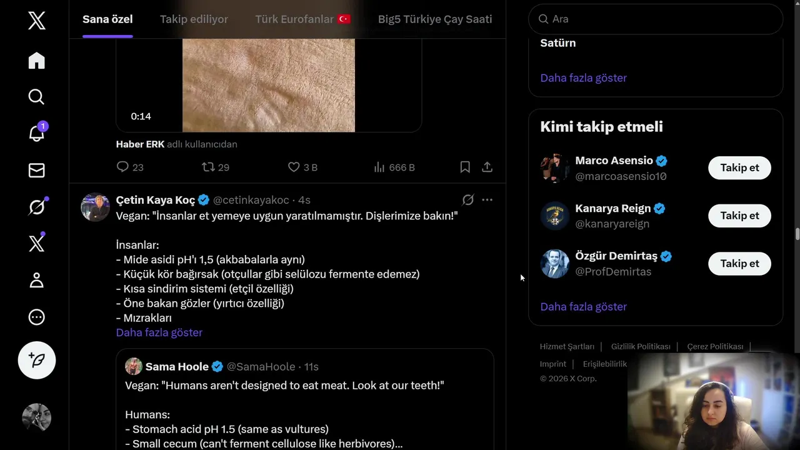Switch to Big5 Türkiye Çay Saati tab
This screenshot has height=450, width=800.
(435, 19)
